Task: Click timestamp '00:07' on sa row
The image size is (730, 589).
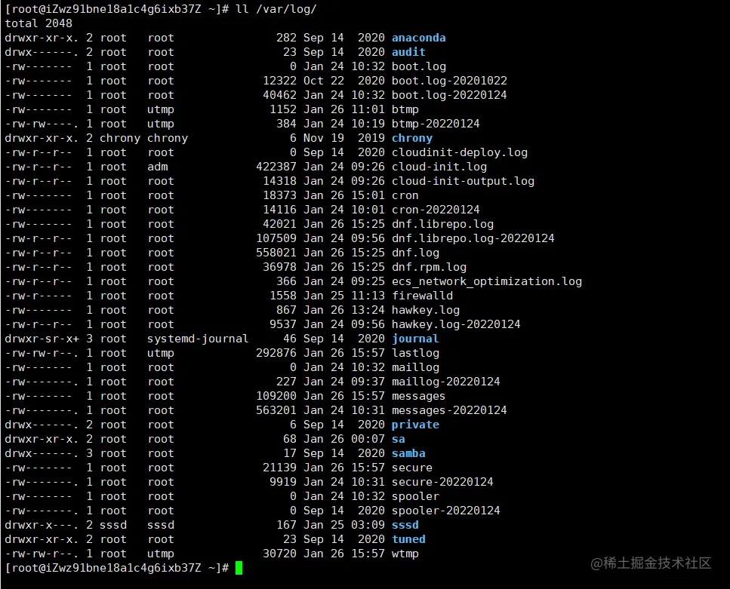Action: tap(368, 440)
